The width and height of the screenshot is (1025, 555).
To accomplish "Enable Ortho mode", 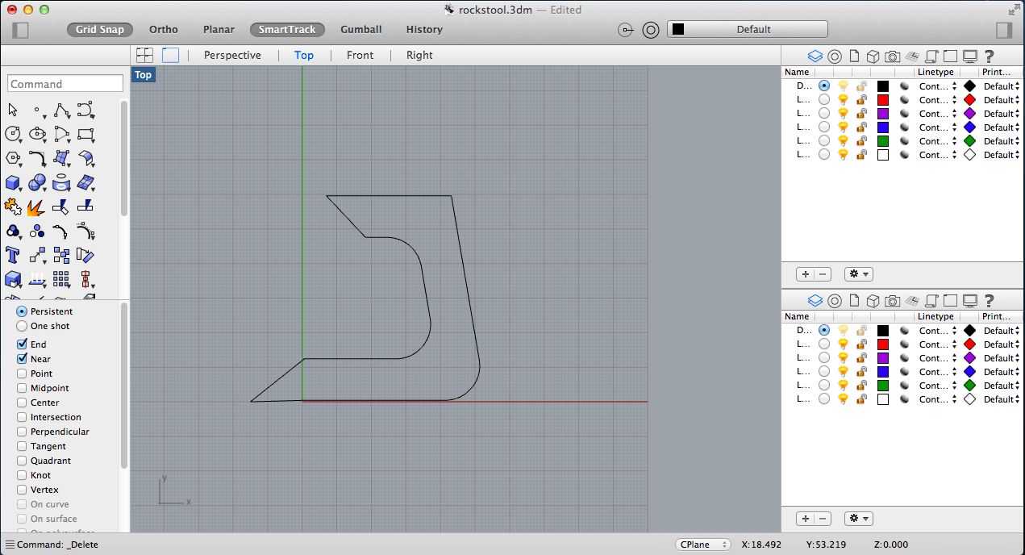I will coord(164,29).
